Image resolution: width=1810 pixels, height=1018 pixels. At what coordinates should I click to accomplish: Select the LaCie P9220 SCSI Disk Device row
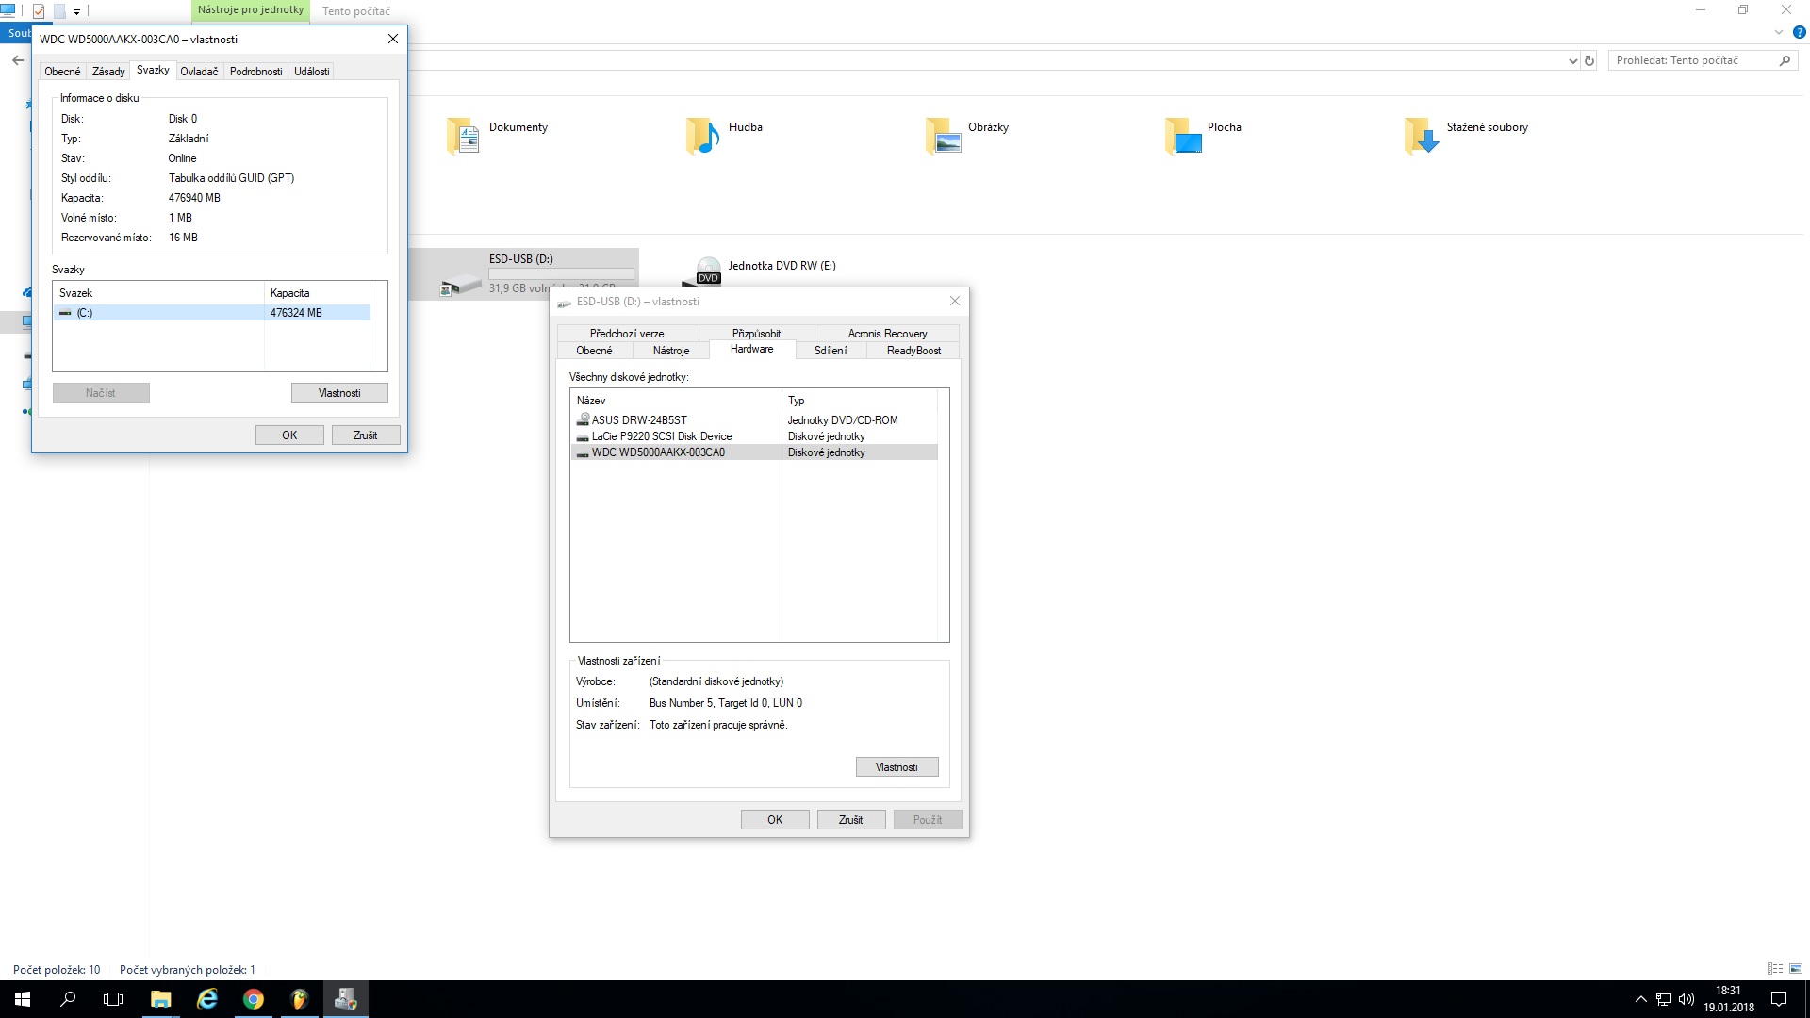661,436
